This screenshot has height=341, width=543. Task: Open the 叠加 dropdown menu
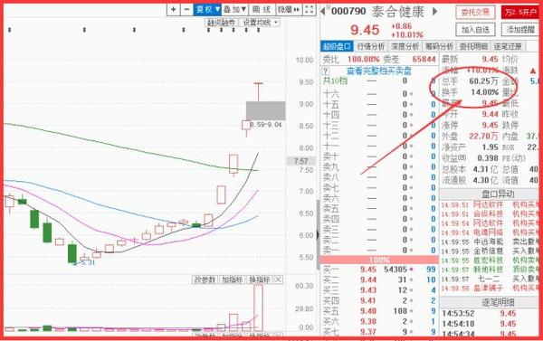coord(234,9)
